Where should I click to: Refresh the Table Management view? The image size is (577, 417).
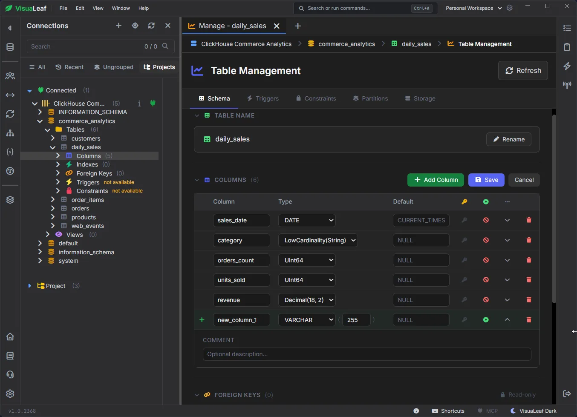point(523,71)
